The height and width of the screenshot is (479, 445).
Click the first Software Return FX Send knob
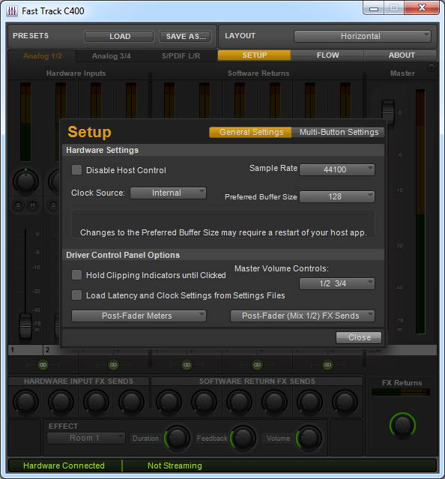click(169, 402)
